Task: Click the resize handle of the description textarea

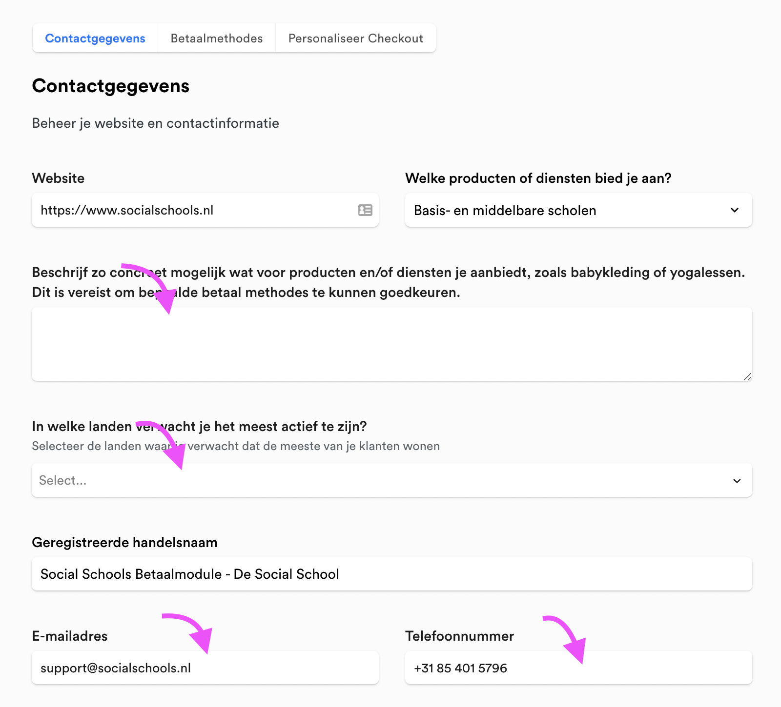Action: click(x=747, y=376)
